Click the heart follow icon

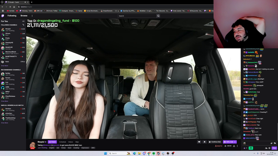click(x=199, y=142)
